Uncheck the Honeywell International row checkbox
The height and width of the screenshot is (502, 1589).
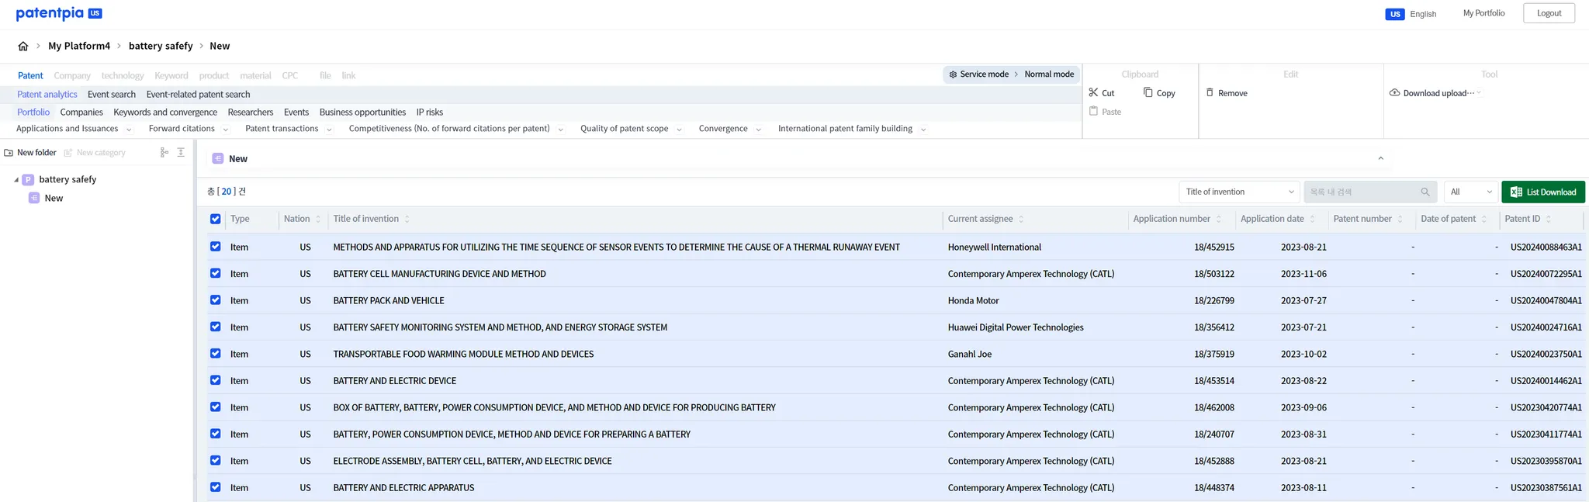tap(215, 247)
